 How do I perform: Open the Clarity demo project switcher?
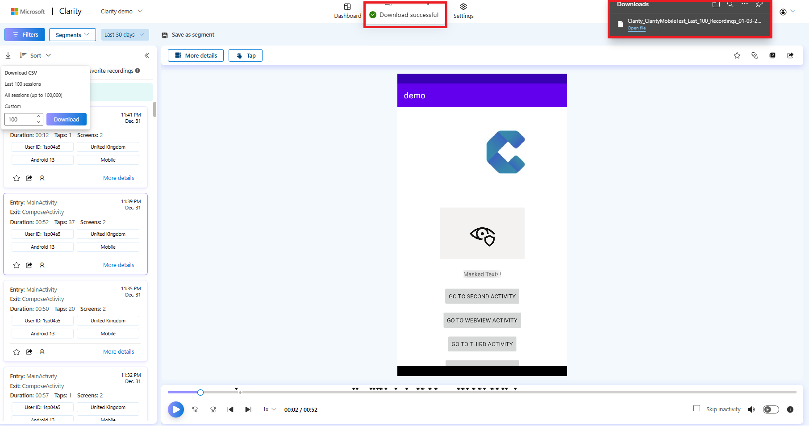coord(121,11)
